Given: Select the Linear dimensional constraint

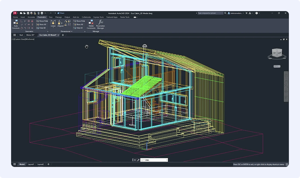Looking at the screenshot, I should (53, 24).
